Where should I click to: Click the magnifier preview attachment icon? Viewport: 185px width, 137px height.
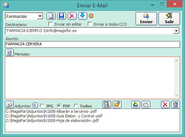click(107, 104)
